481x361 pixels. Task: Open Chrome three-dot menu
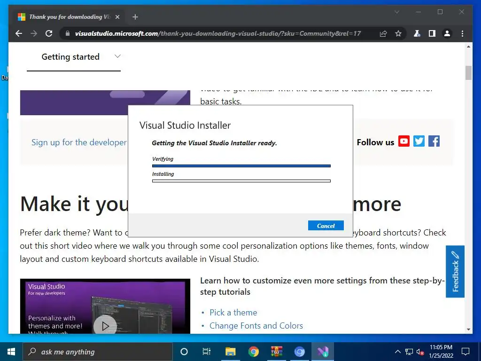462,33
